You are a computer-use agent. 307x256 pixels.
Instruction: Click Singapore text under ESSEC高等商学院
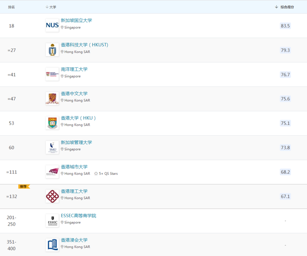pyautogui.click(x=72, y=222)
